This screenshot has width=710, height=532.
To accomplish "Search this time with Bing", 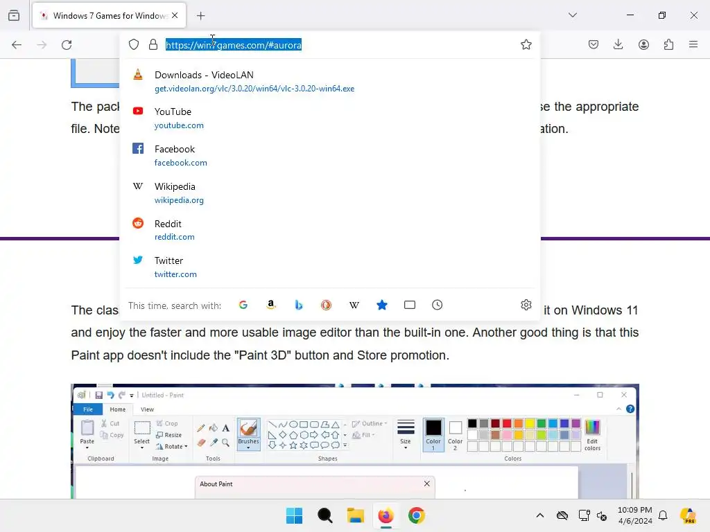I will tap(298, 305).
